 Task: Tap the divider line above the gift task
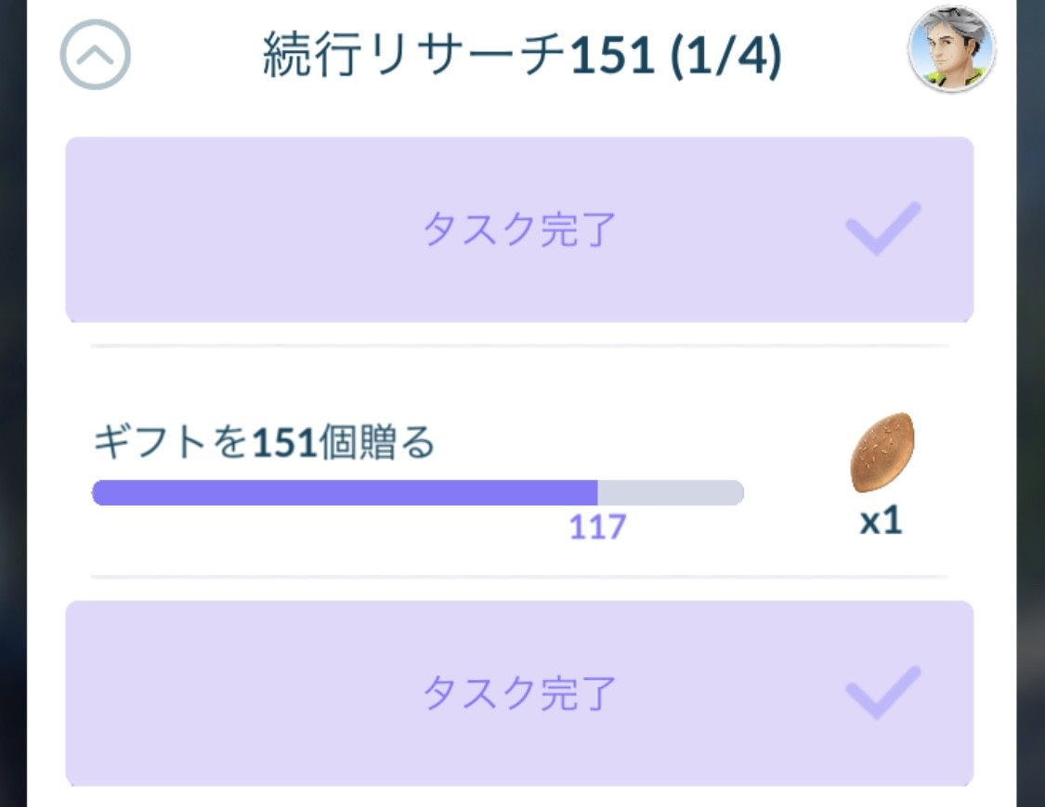(519, 345)
